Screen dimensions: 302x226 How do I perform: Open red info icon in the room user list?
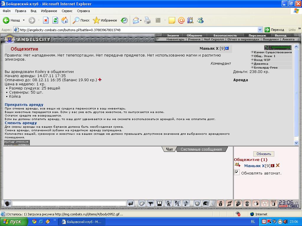pos(273,166)
